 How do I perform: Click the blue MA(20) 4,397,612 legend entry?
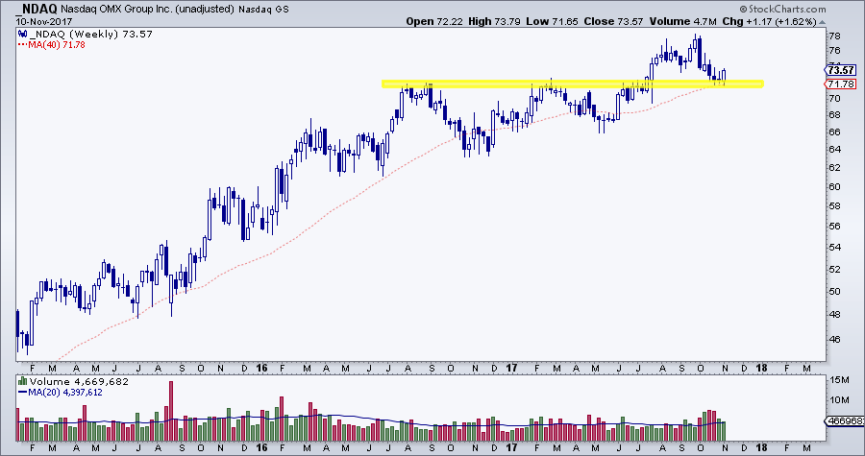pos(61,392)
